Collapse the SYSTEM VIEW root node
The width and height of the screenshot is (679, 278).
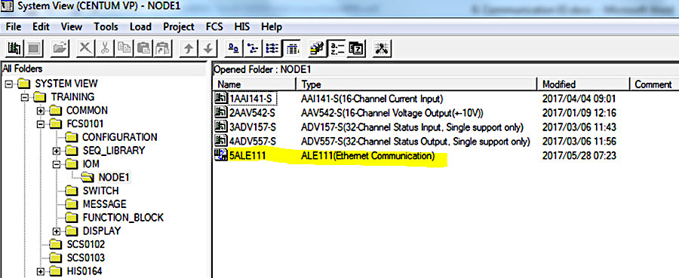point(8,84)
